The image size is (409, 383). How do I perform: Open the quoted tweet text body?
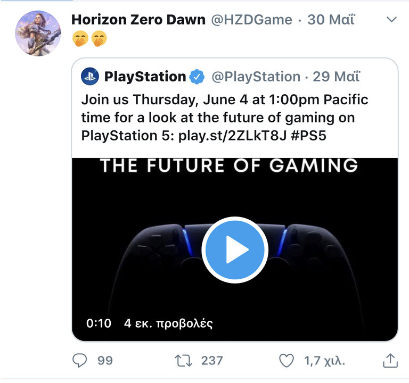[224, 118]
